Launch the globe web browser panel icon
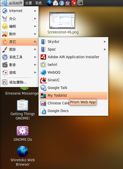 (49, 3)
